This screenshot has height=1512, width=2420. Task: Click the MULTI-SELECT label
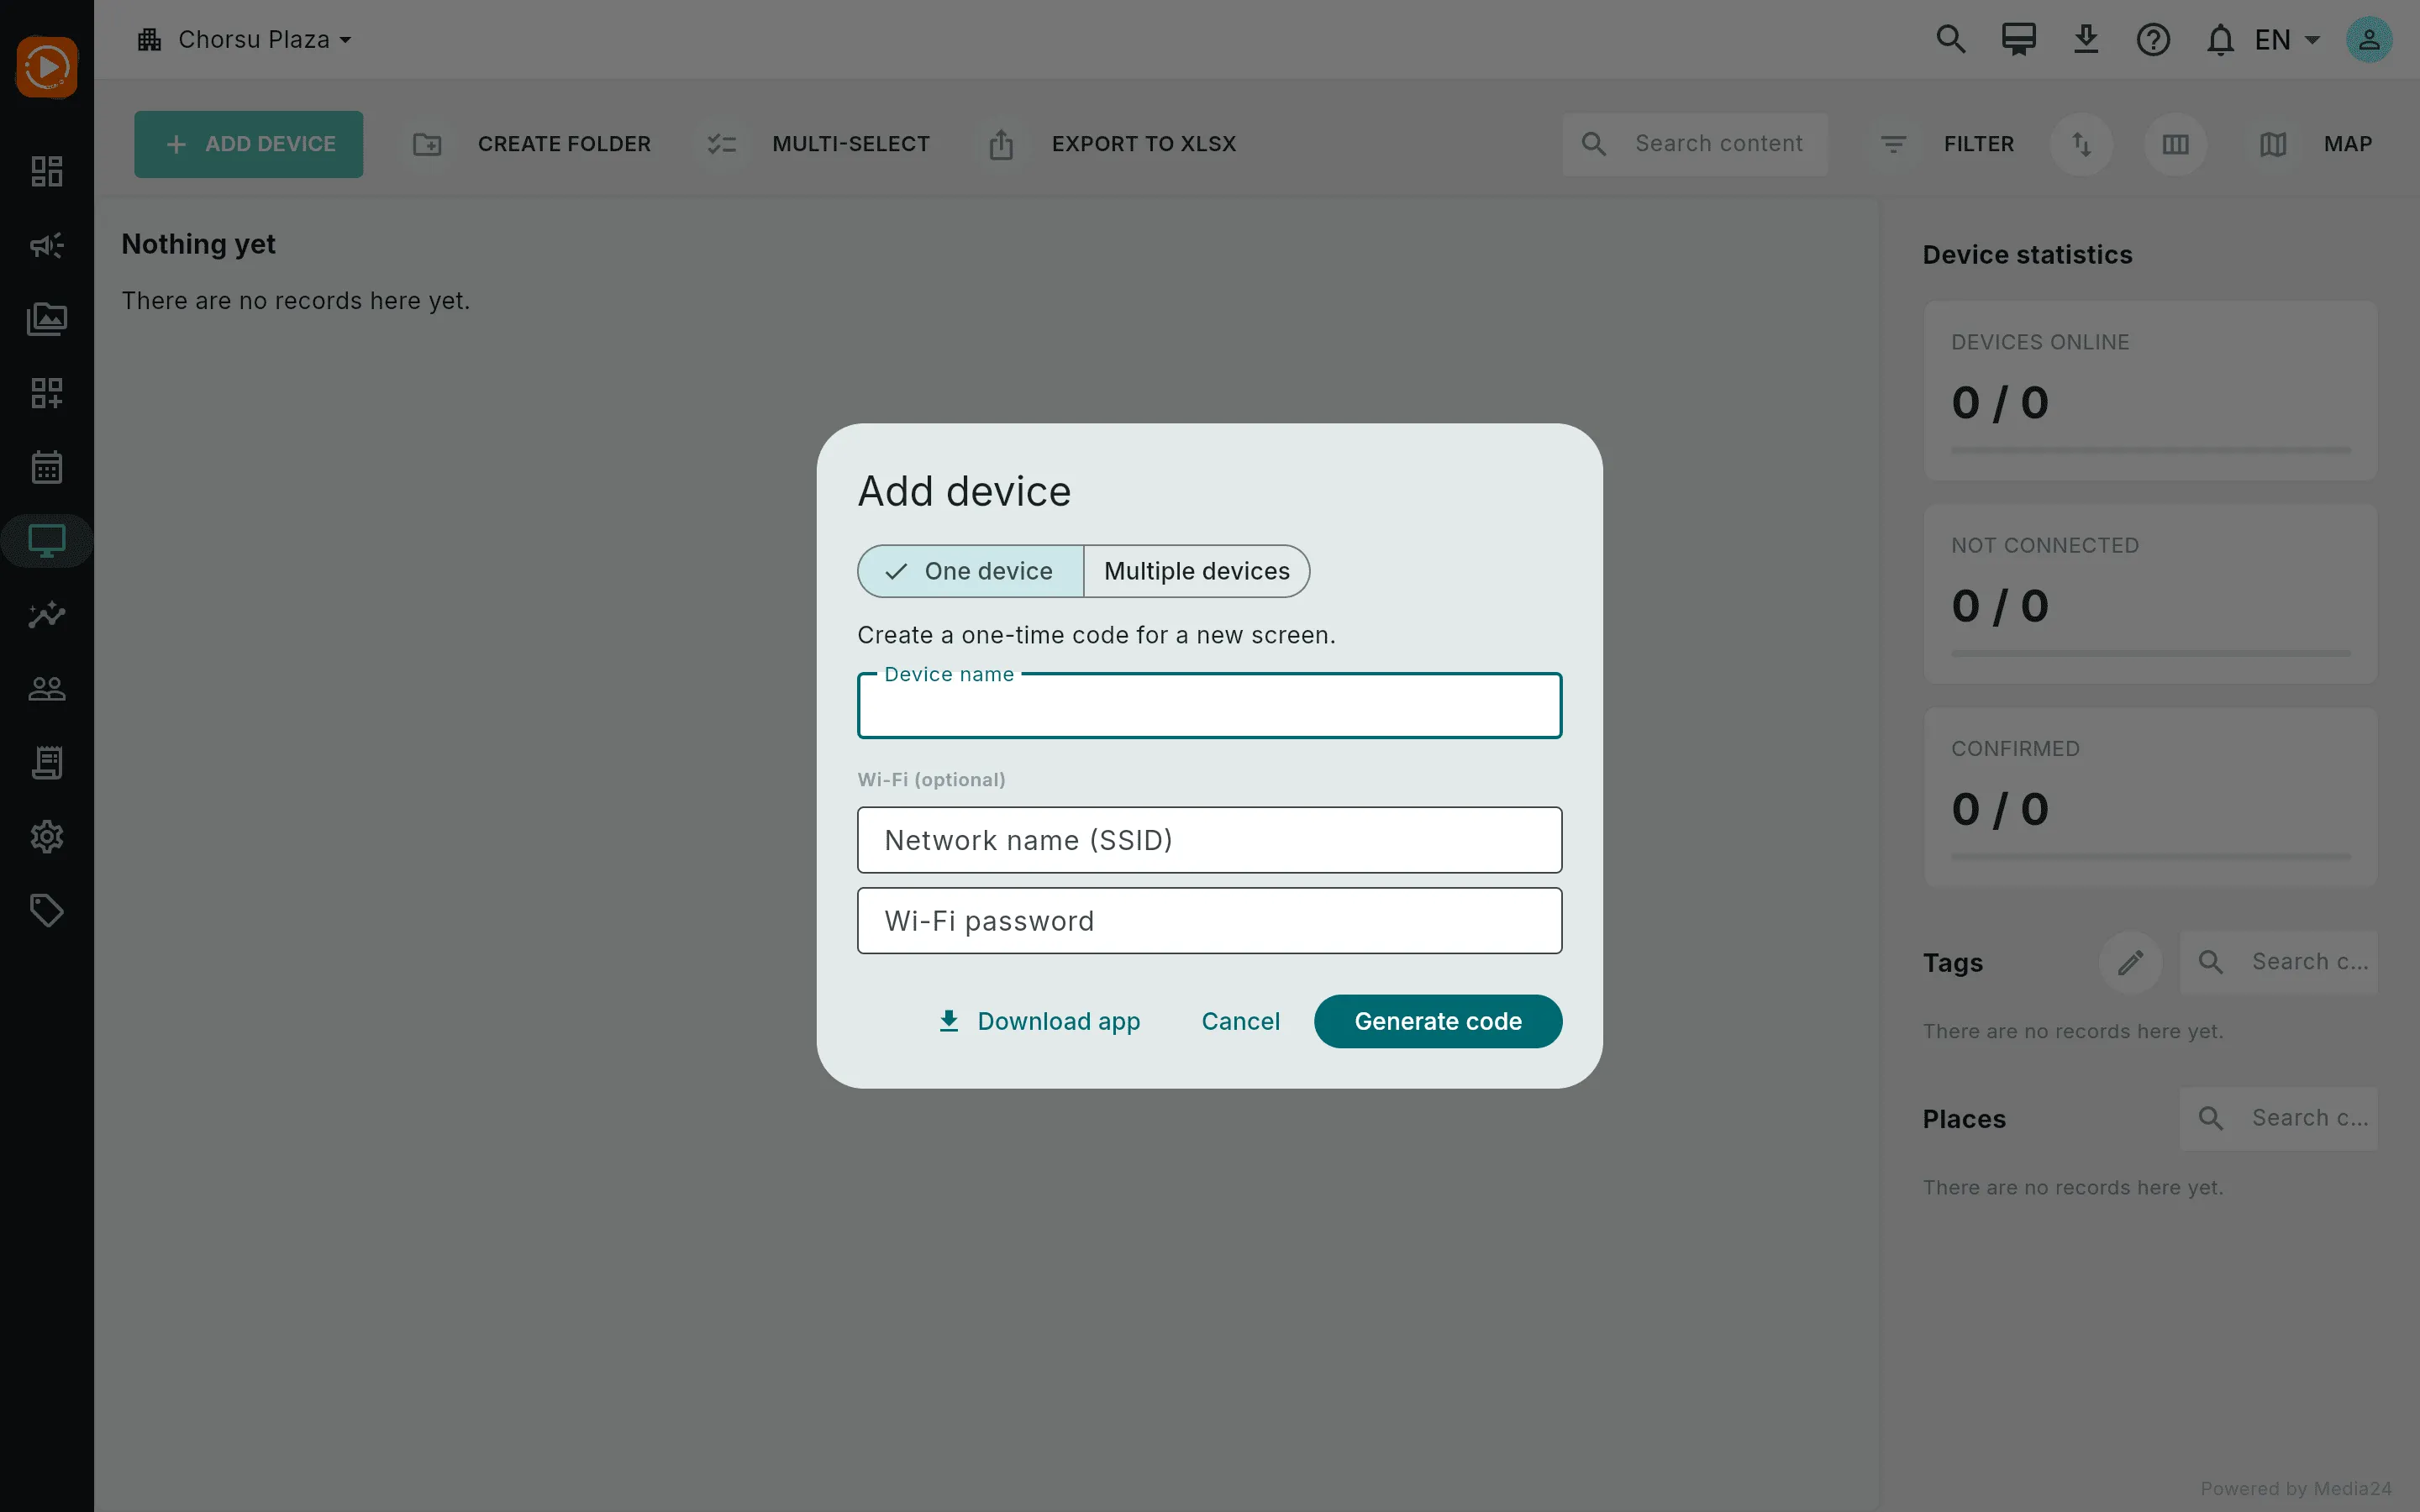tap(851, 144)
